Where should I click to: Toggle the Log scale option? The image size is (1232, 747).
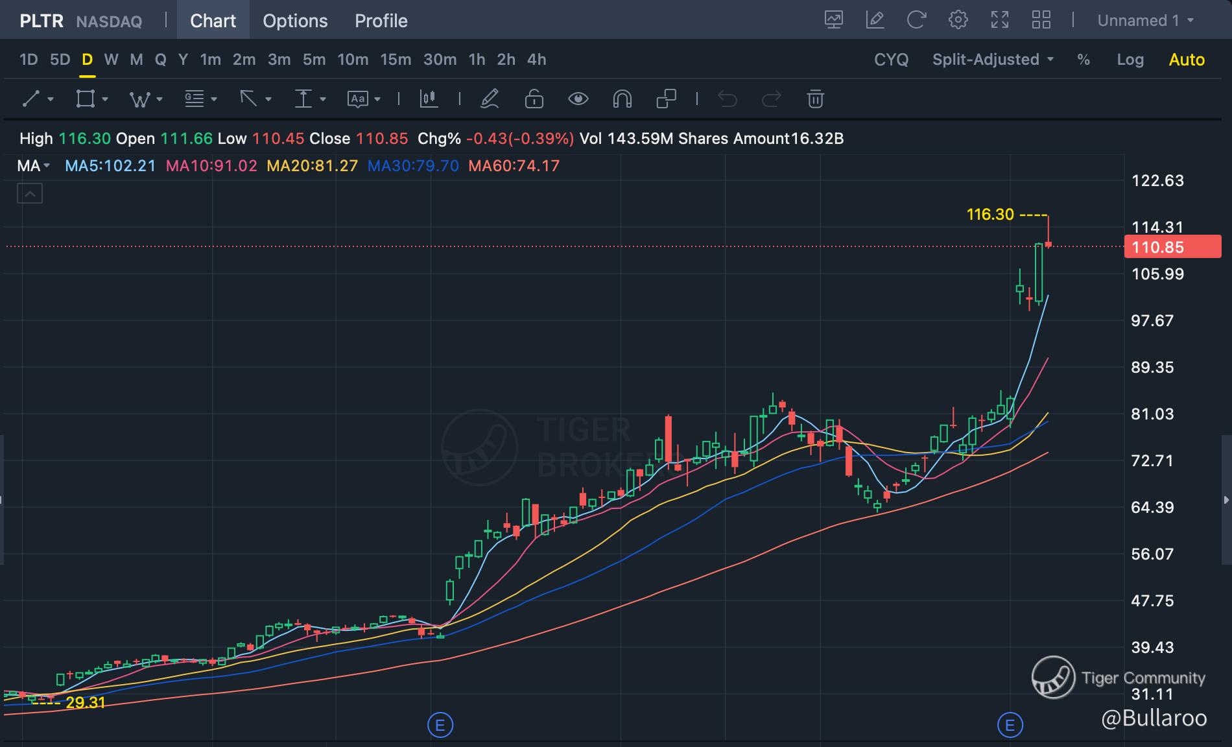coord(1130,60)
